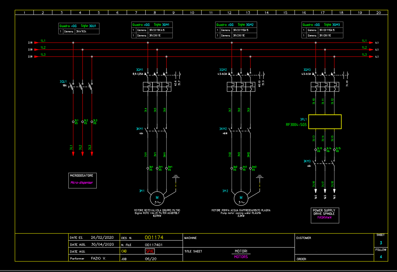Click the 0,9-1,25A setting near 3QM1

138,74
